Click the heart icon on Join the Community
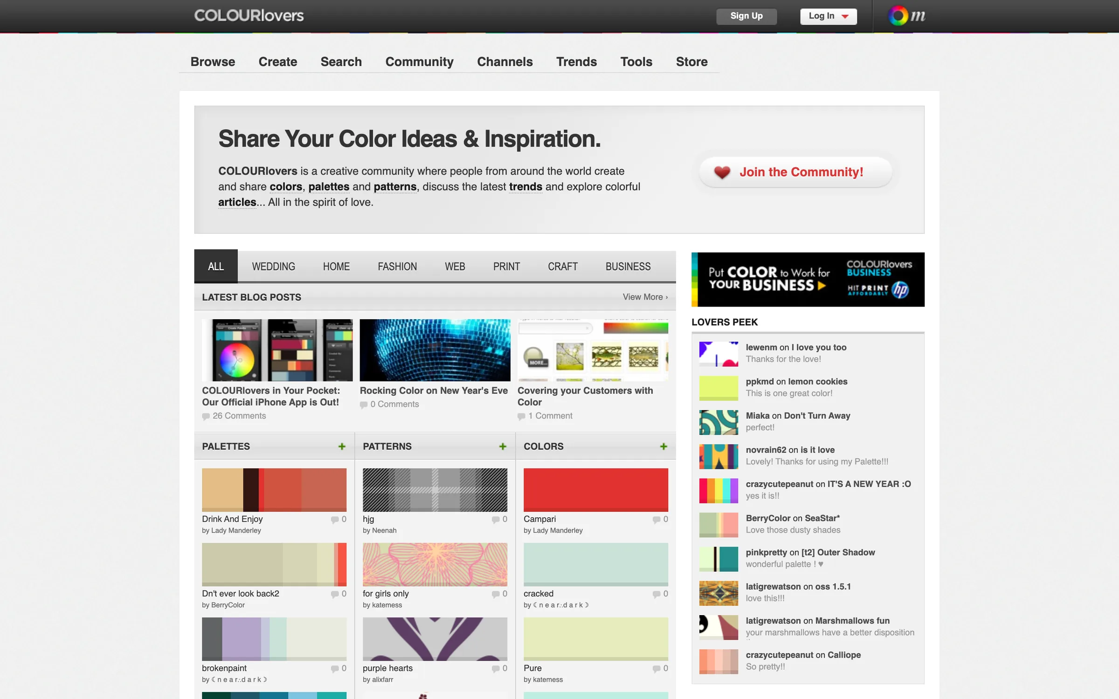 [722, 172]
